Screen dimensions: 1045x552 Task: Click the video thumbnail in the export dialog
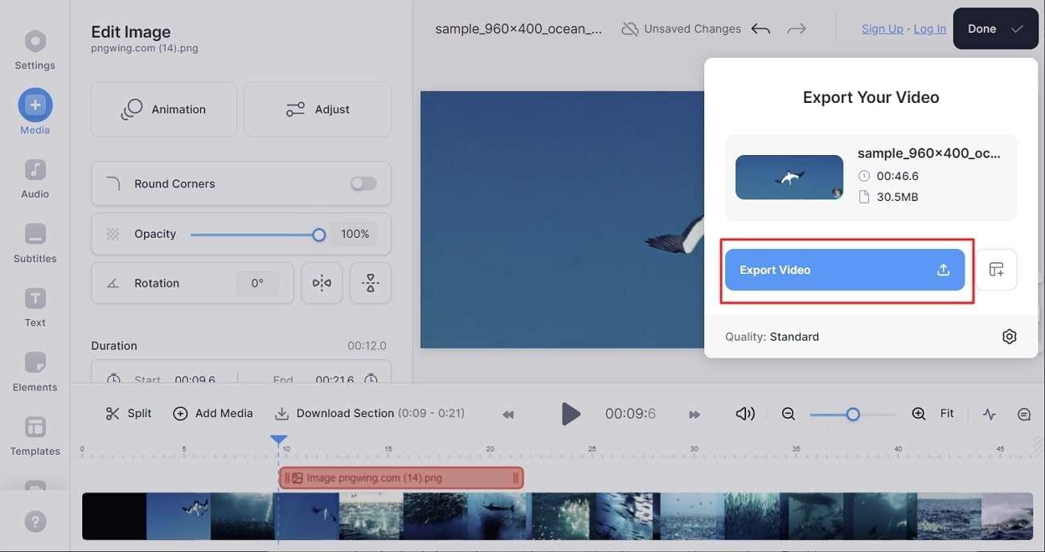click(789, 175)
